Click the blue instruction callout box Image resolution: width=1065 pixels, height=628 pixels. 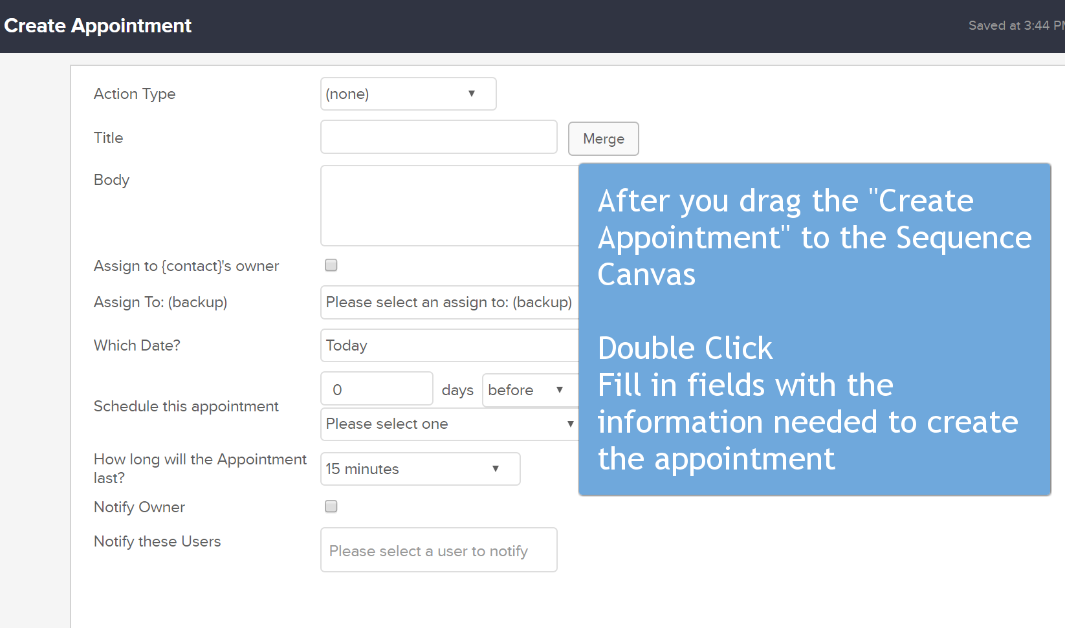[x=815, y=329]
